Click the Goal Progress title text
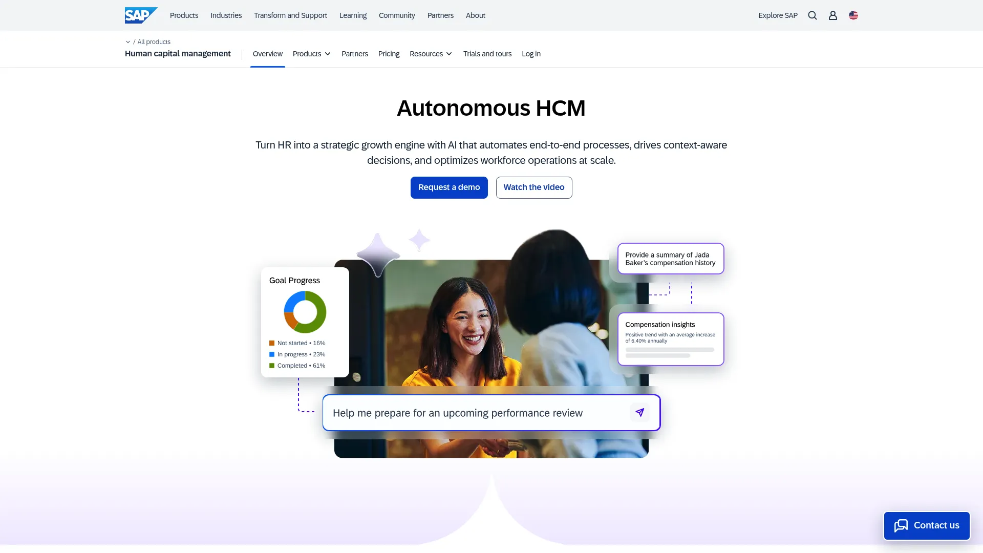Screen dimensions: 983x553 [x=294, y=281]
